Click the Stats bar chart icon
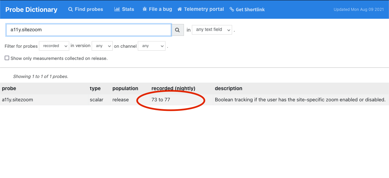 coord(117,9)
